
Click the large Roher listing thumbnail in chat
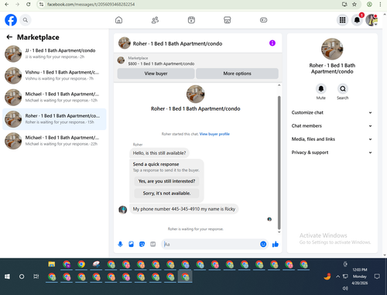tap(195, 94)
